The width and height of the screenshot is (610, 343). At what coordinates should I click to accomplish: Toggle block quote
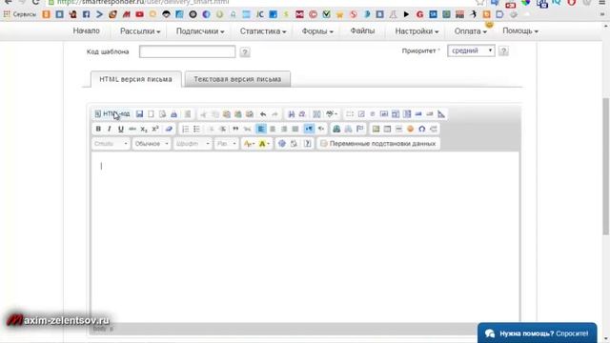(235, 129)
